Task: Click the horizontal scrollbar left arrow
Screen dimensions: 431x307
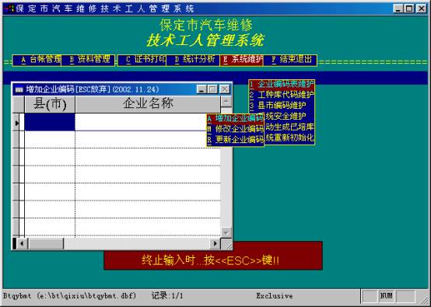Action: tap(22, 243)
